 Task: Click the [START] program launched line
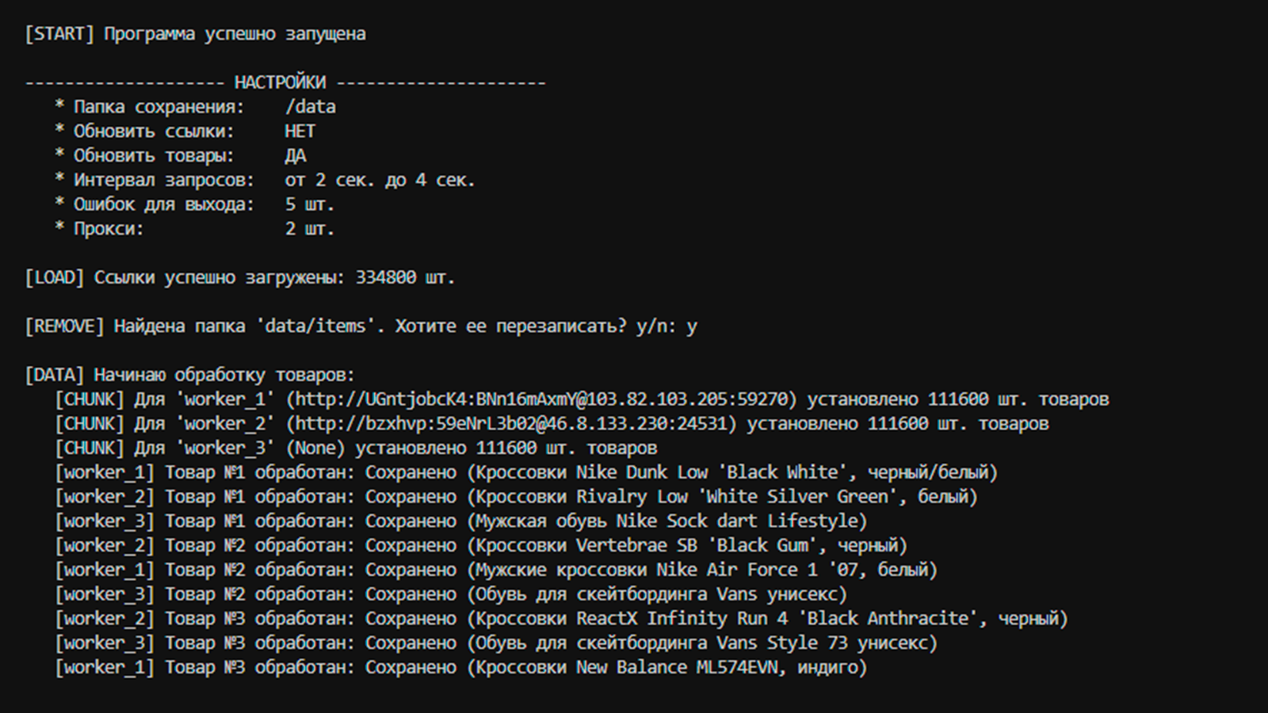tap(195, 34)
